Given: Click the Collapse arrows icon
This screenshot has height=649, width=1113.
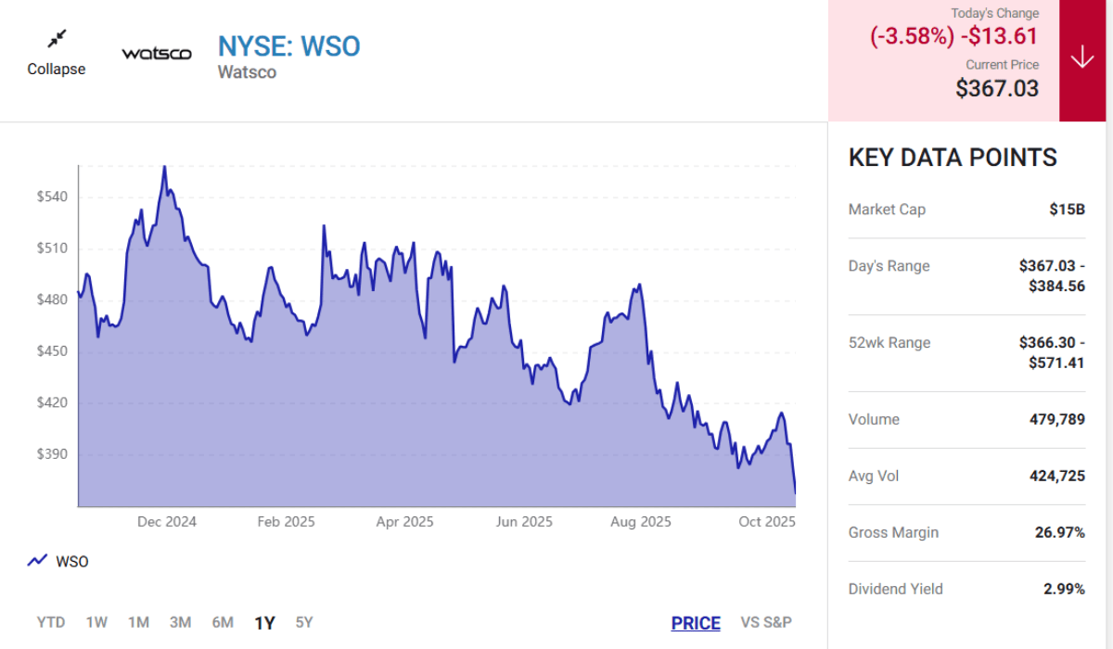Looking at the screenshot, I should (x=56, y=38).
